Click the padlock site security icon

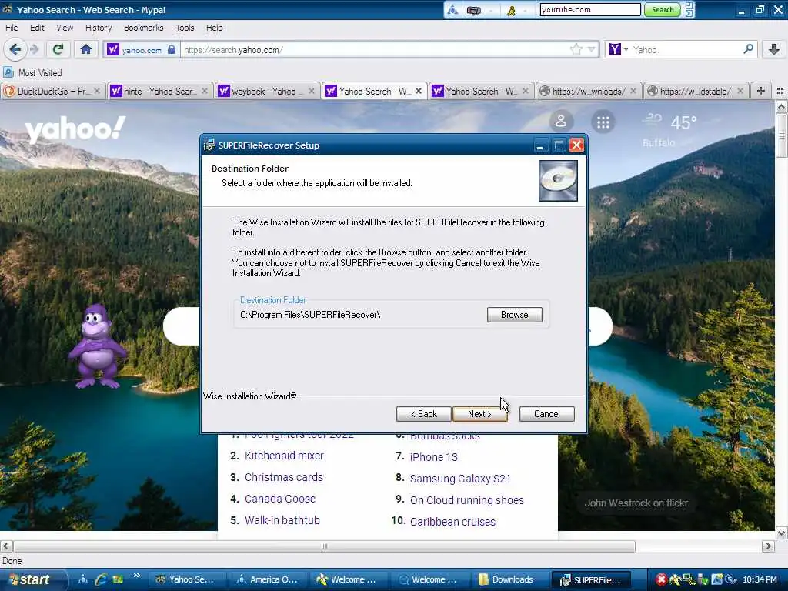[172, 49]
